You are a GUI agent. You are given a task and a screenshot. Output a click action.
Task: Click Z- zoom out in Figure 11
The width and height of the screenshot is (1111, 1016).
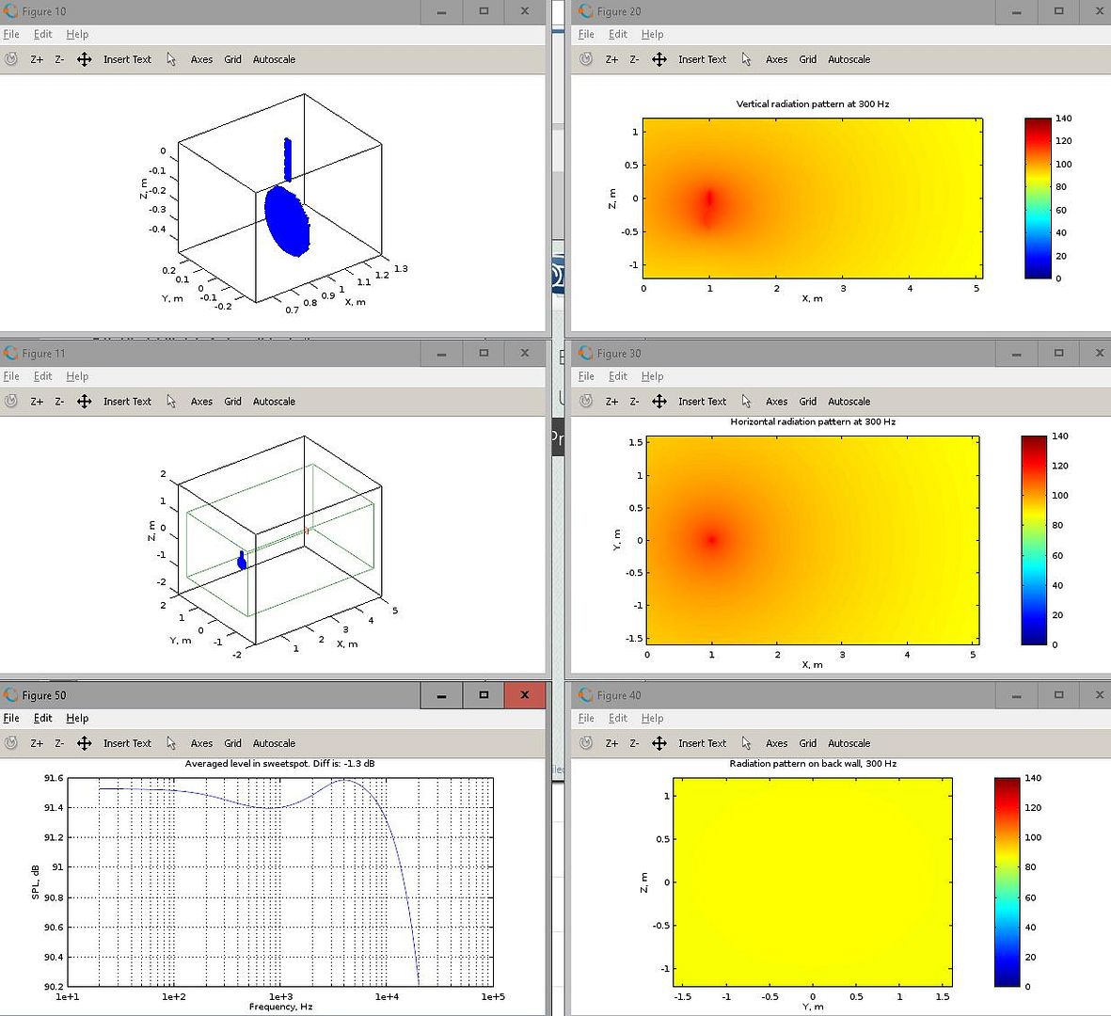59,402
